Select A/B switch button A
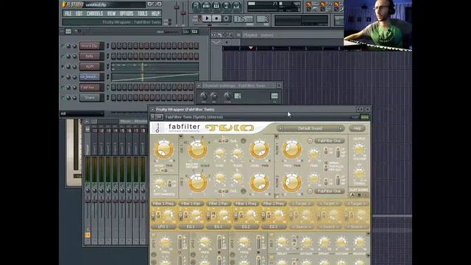The height and width of the screenshot is (265, 471). (353, 195)
